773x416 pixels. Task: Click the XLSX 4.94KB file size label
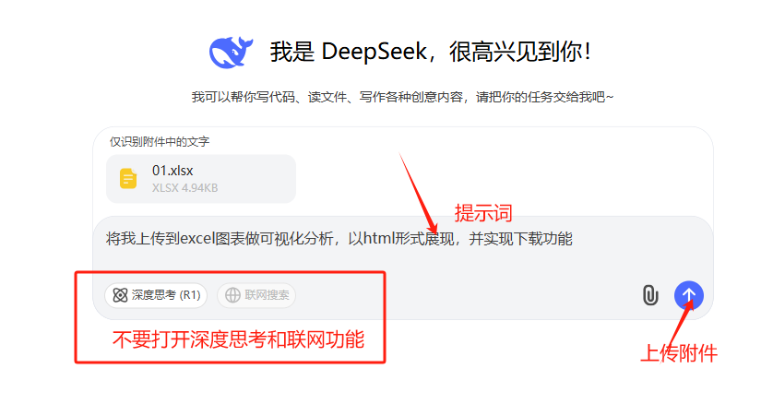click(184, 188)
